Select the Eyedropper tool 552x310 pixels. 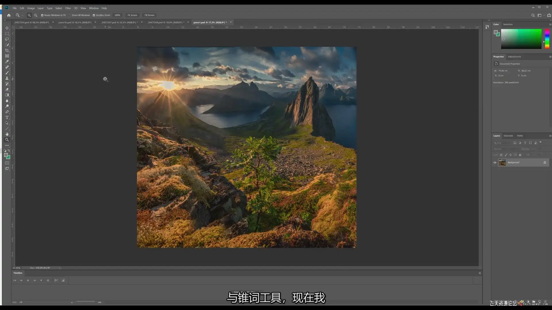coord(7,61)
